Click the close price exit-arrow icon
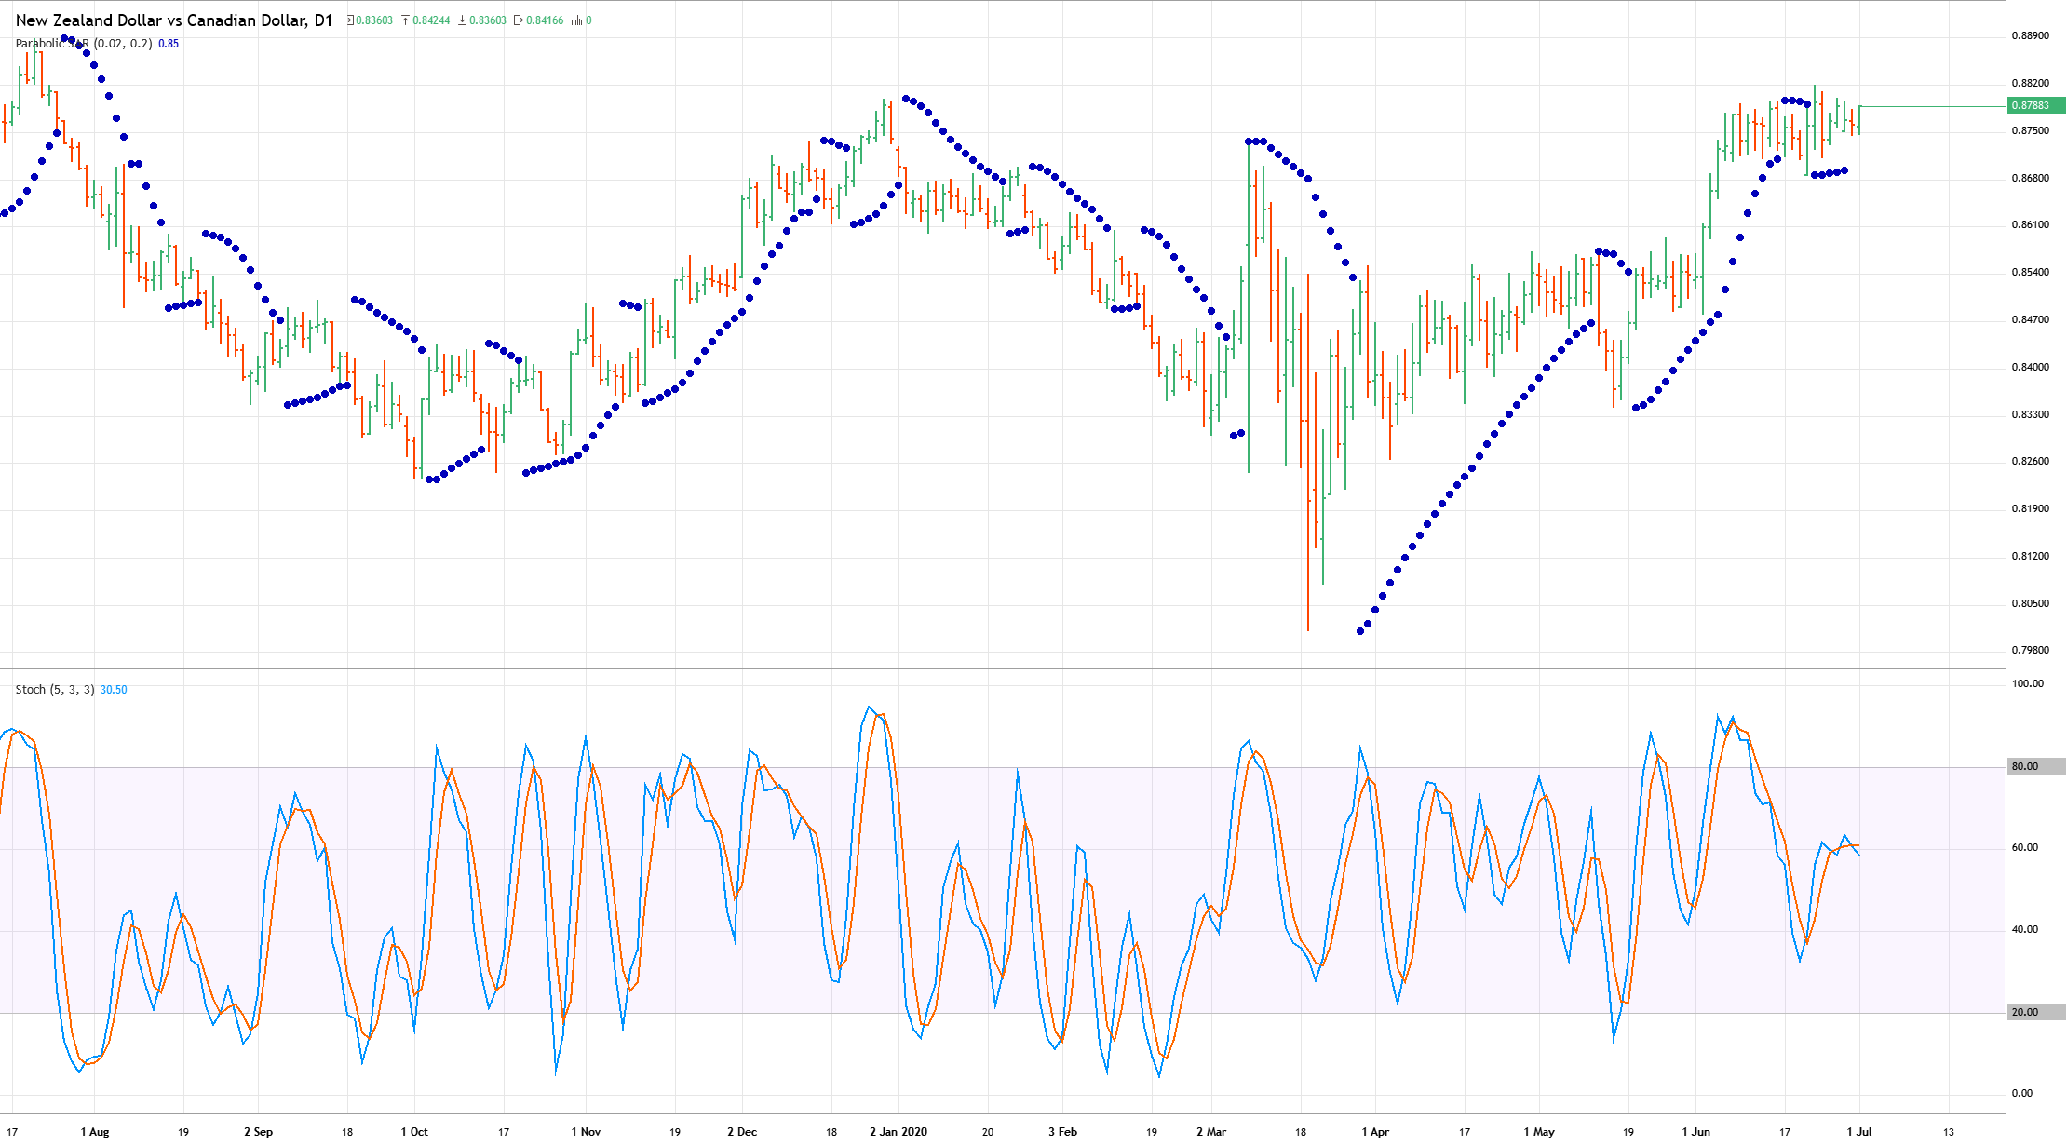This screenshot has width=2067, height=1146. point(518,20)
